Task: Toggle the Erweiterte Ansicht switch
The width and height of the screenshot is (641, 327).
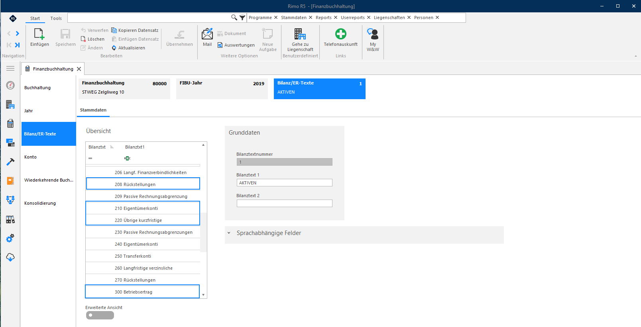Action: coord(100,315)
